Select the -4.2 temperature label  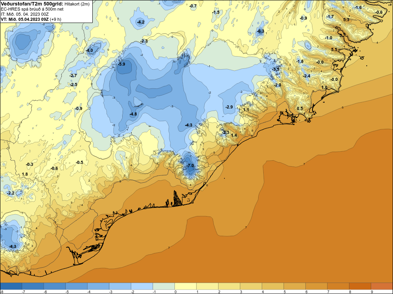(x=141, y=22)
